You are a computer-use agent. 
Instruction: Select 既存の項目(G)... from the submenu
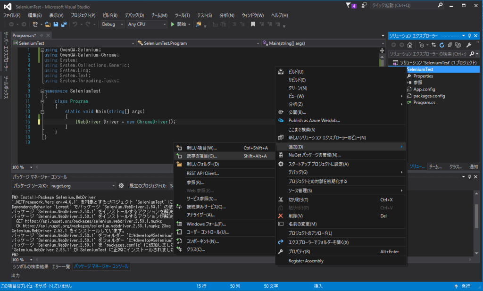click(x=225, y=156)
